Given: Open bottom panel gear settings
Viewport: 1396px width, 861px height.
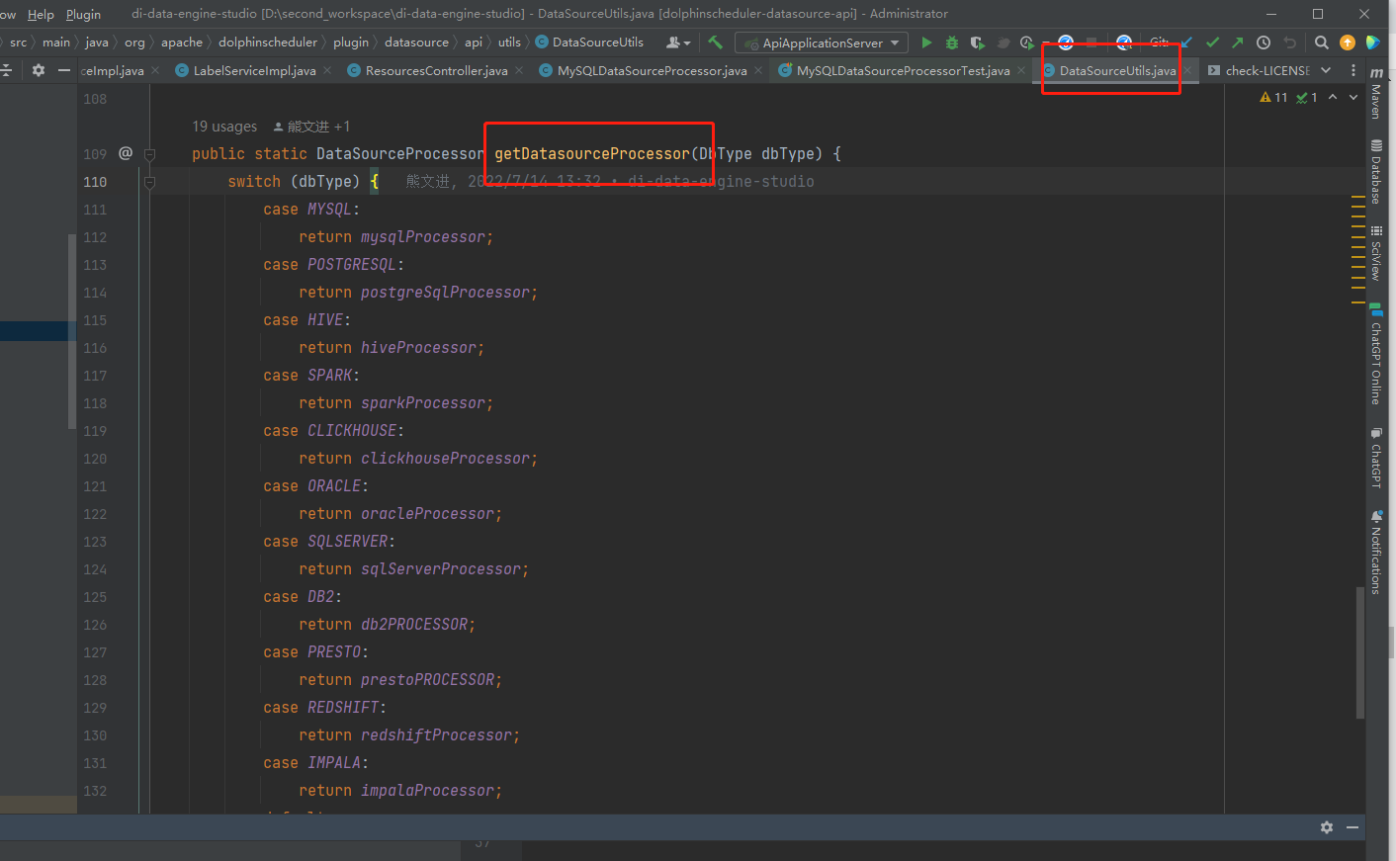Looking at the screenshot, I should 1327,827.
